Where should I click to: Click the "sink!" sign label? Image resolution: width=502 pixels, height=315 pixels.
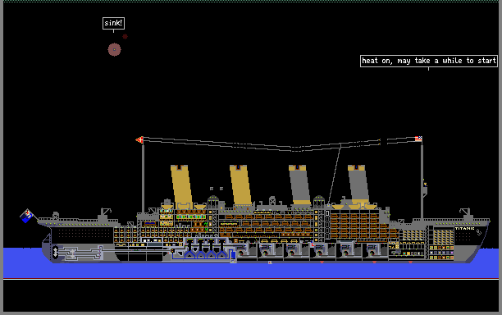pos(113,23)
